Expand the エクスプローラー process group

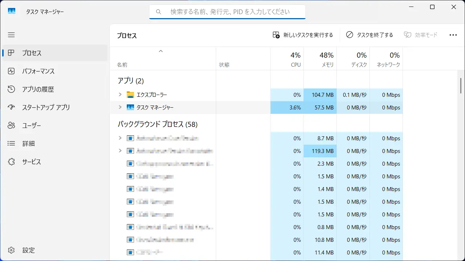[x=120, y=95]
